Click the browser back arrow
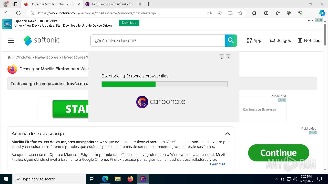 (x=7, y=13)
